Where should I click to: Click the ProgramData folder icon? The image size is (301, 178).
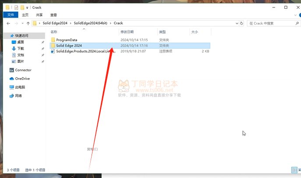(53, 40)
